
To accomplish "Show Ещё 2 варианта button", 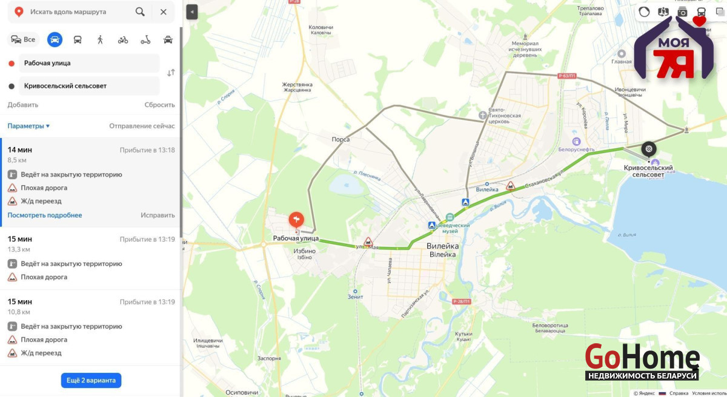I will (x=91, y=380).
